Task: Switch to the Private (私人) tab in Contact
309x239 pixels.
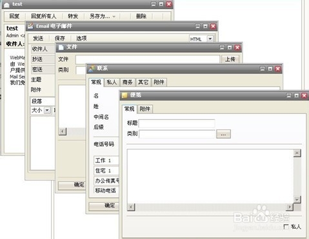Action: pos(112,82)
